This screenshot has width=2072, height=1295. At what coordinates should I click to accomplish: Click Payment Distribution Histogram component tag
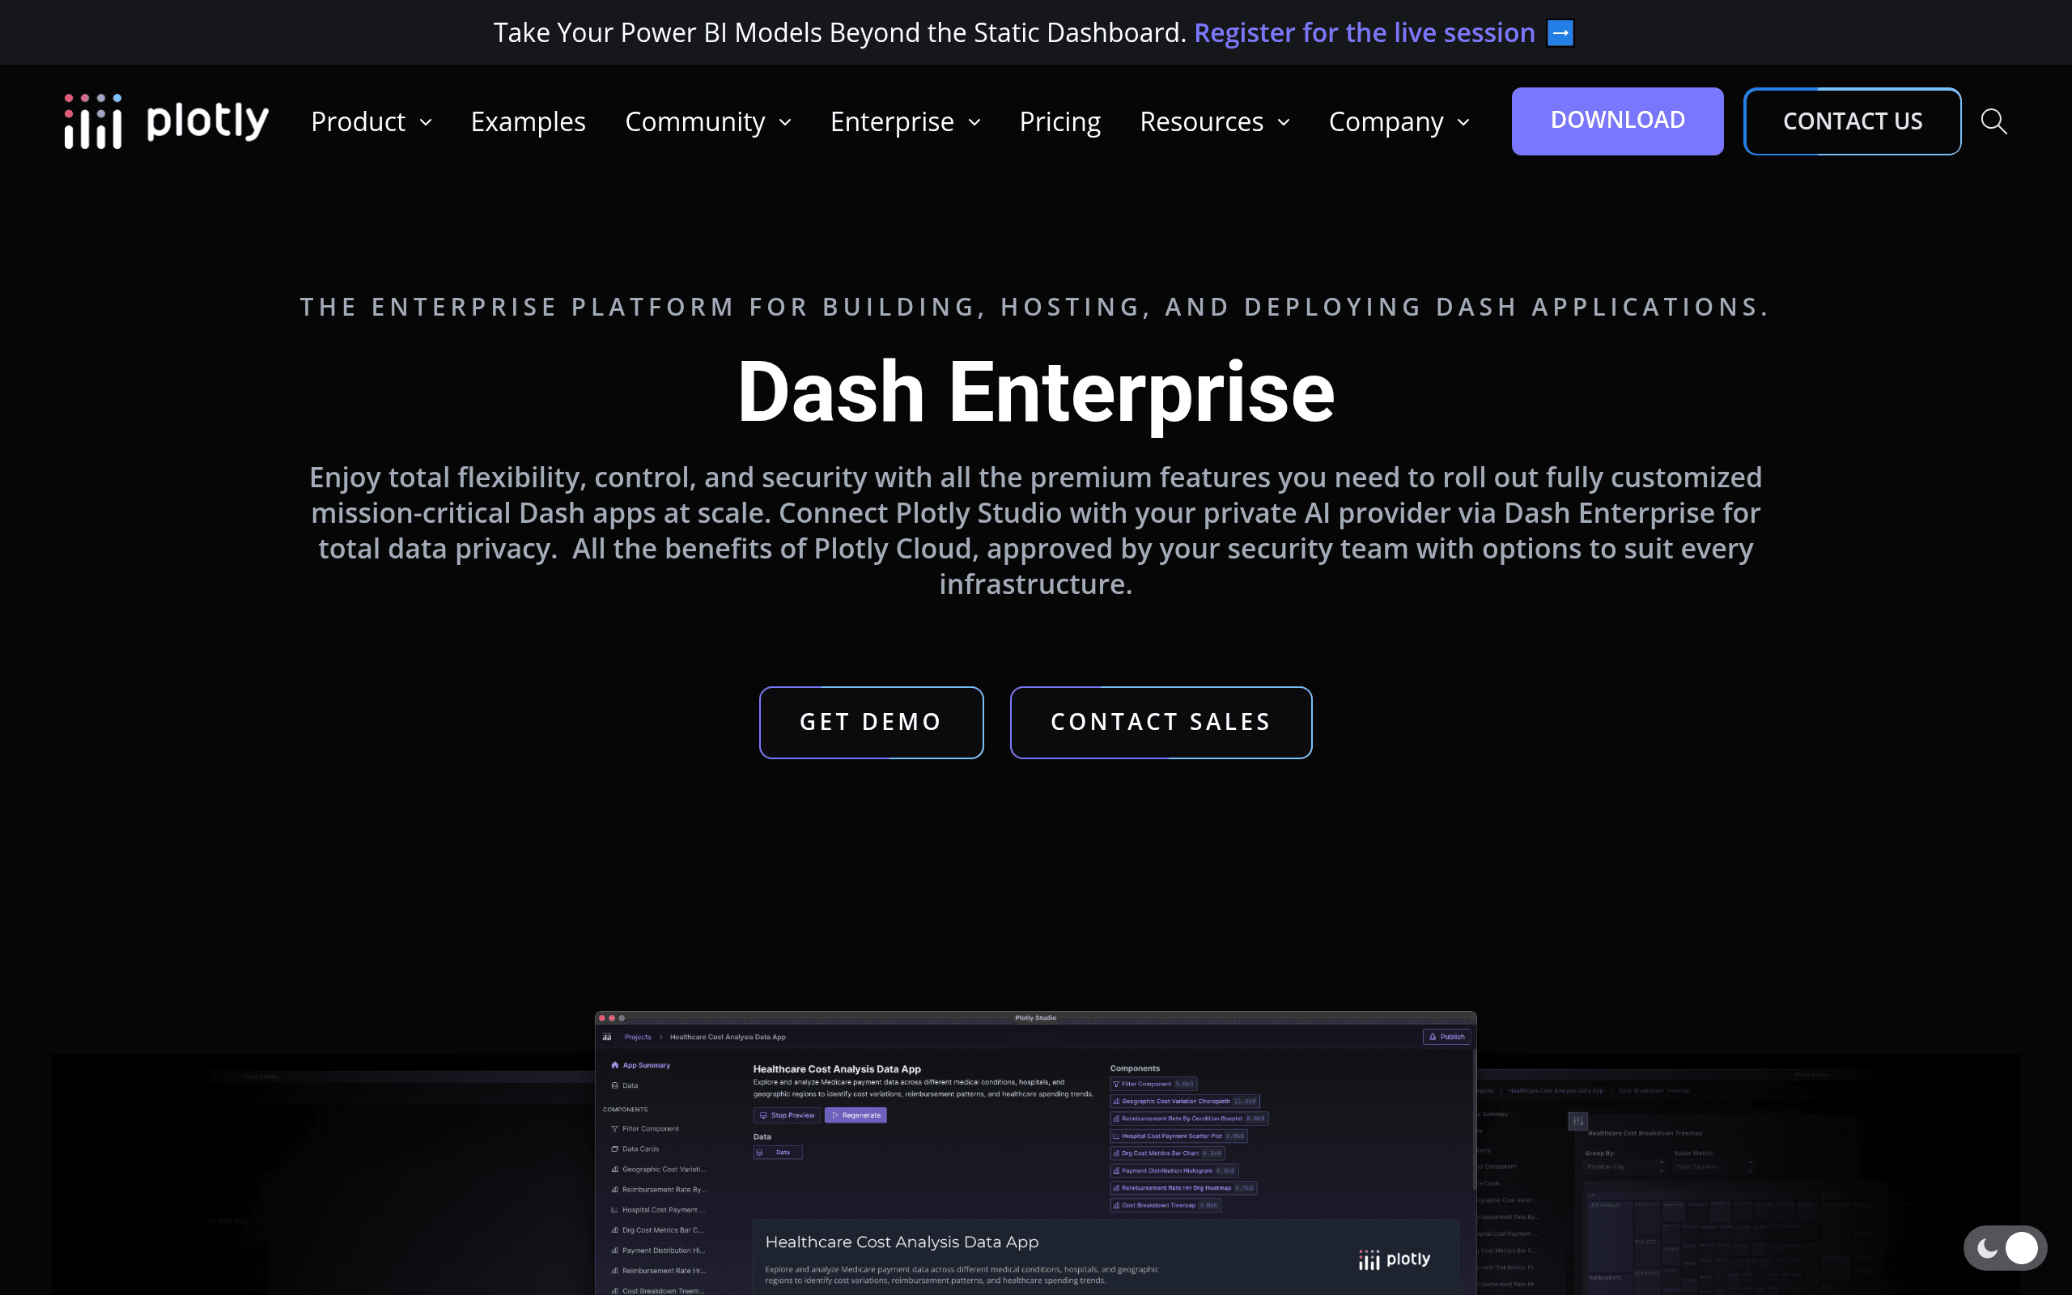(x=1174, y=1171)
